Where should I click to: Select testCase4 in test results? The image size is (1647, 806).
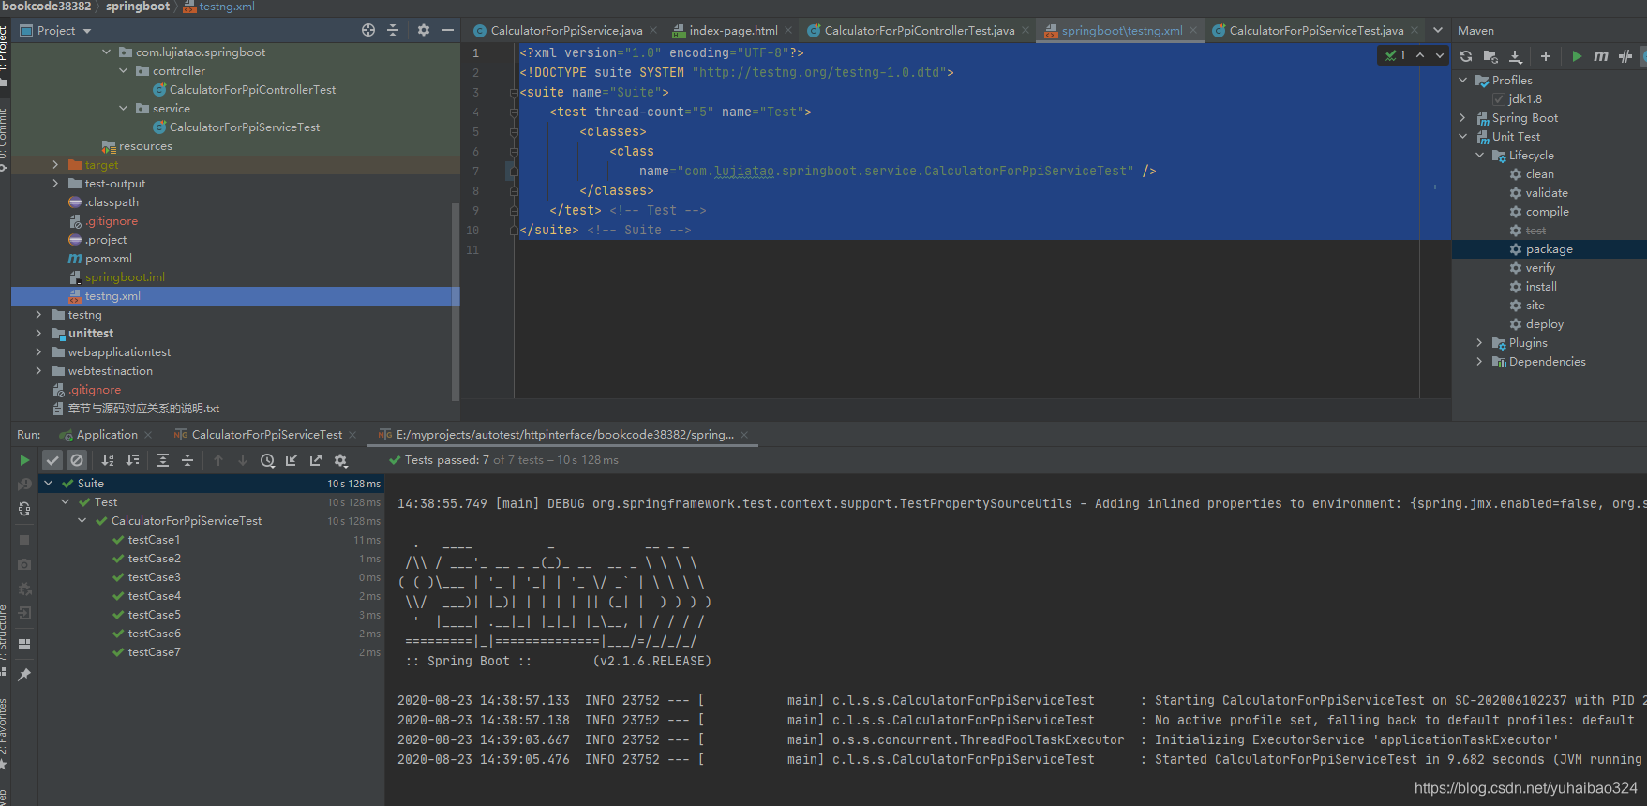coord(154,596)
